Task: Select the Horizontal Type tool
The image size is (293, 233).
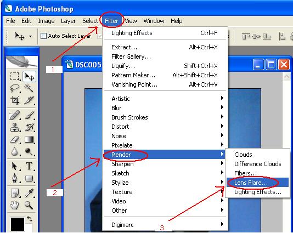Action: coord(29,166)
